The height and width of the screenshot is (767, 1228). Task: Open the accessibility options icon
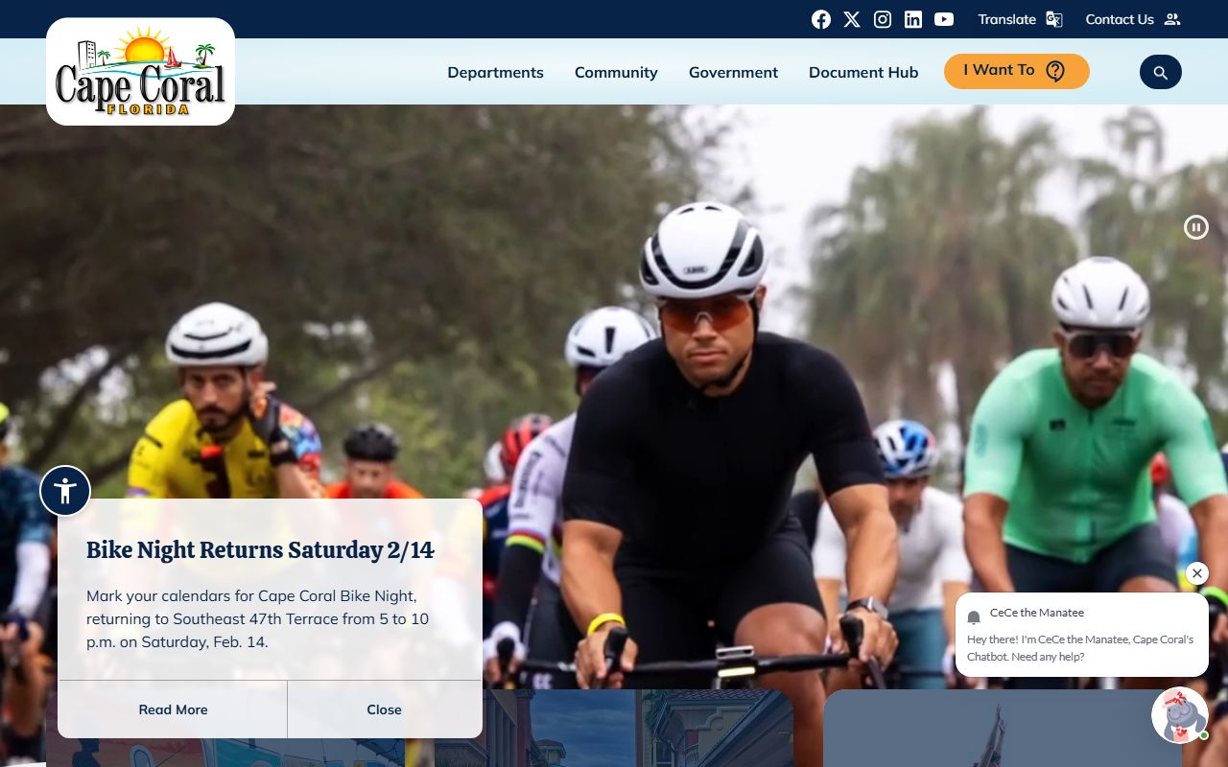point(65,491)
